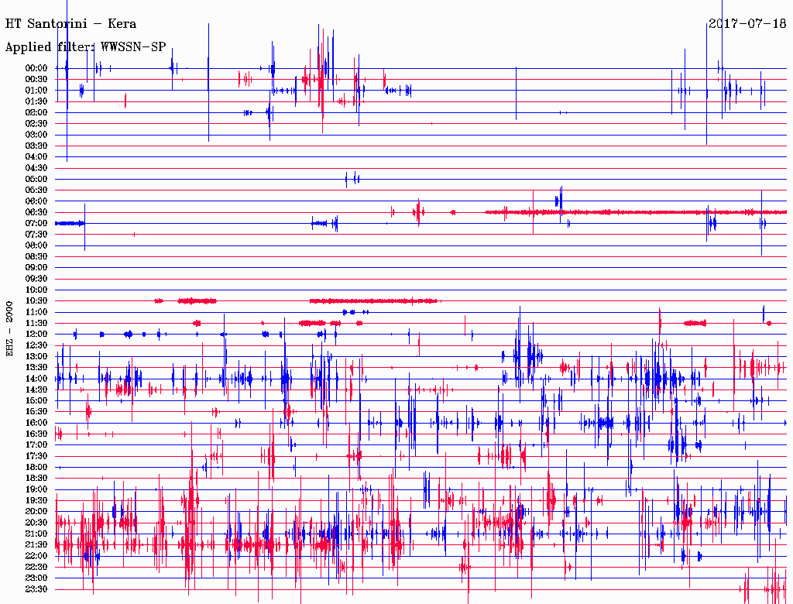The width and height of the screenshot is (793, 604).
Task: Select the 23:30 time label
Action: (x=36, y=589)
